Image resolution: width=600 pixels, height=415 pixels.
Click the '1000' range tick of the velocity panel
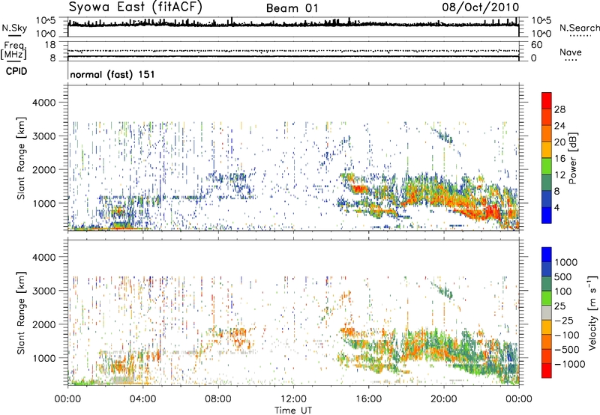click(x=43, y=358)
